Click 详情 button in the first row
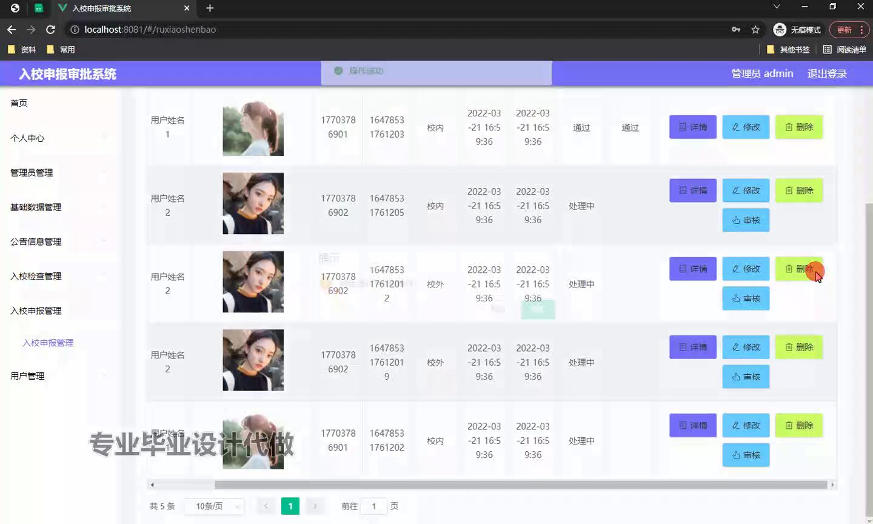The width and height of the screenshot is (873, 524). tap(692, 127)
